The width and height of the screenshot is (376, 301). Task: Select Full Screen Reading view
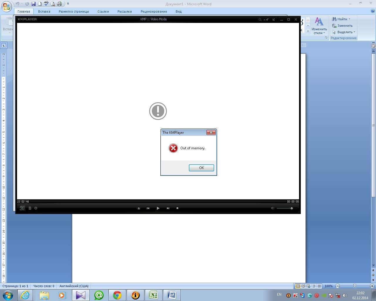click(x=303, y=286)
